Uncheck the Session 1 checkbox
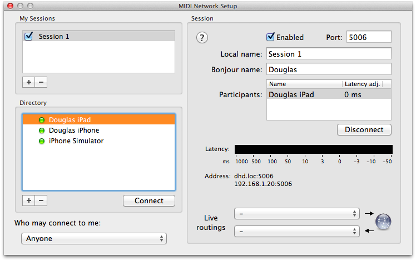Screen dimensions: 416x261 pyautogui.click(x=29, y=37)
